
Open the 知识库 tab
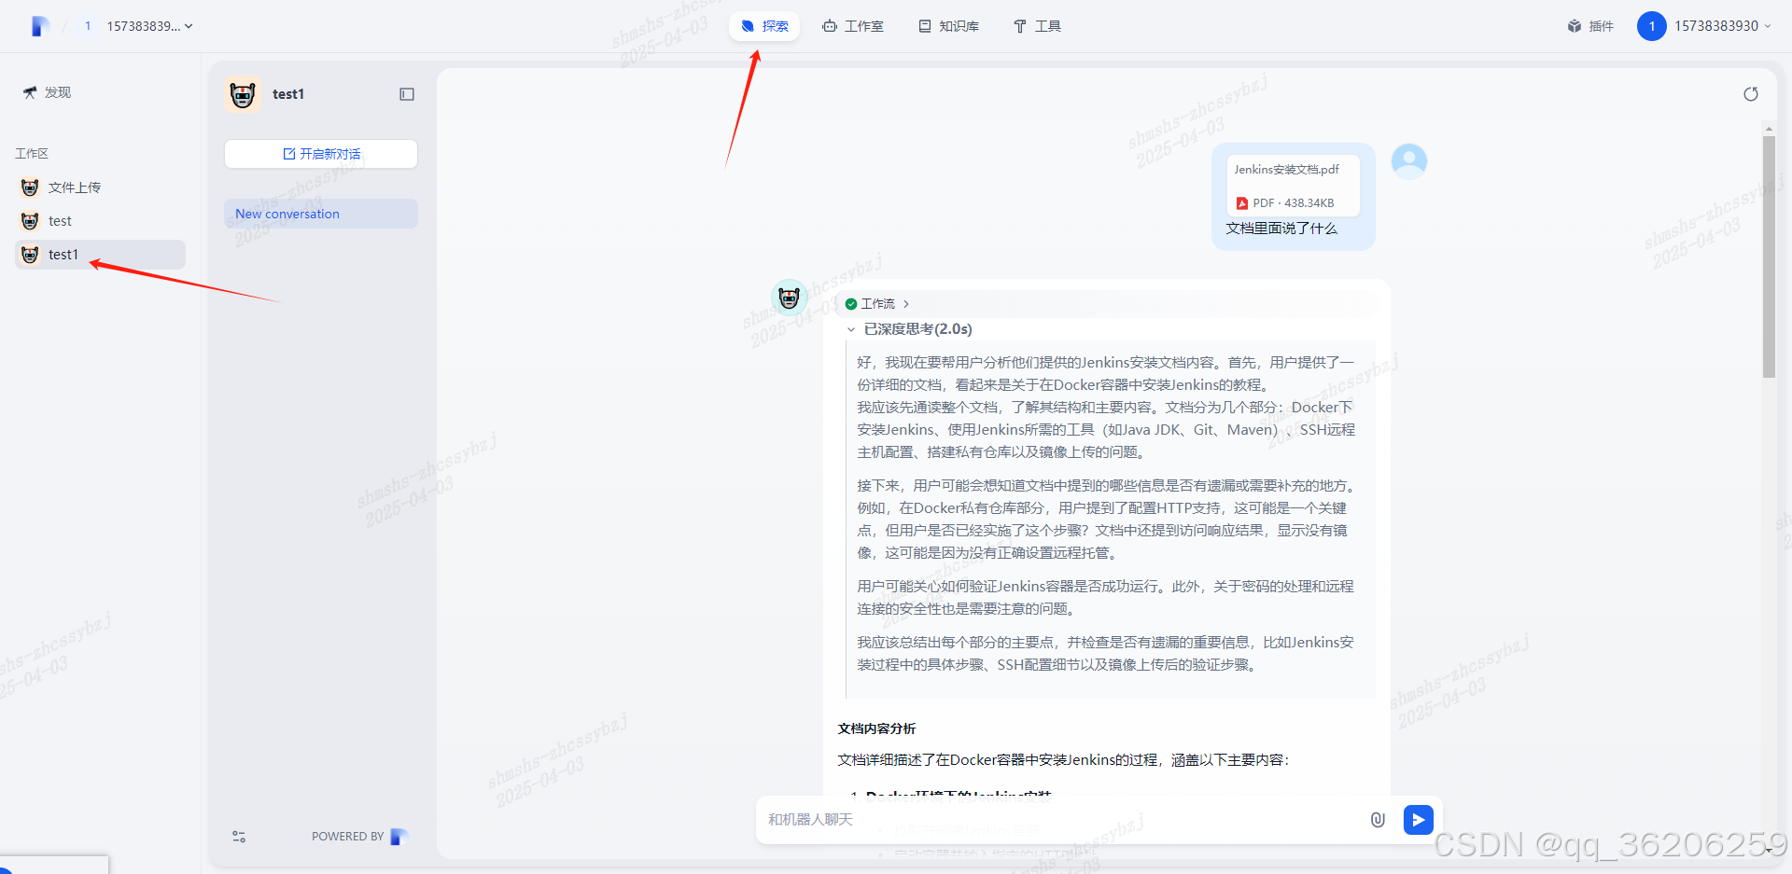point(949,26)
